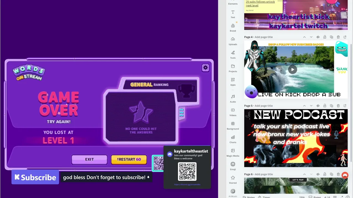Add a new page after Page 5
The image size is (353, 198).
pyautogui.click(x=345, y=106)
